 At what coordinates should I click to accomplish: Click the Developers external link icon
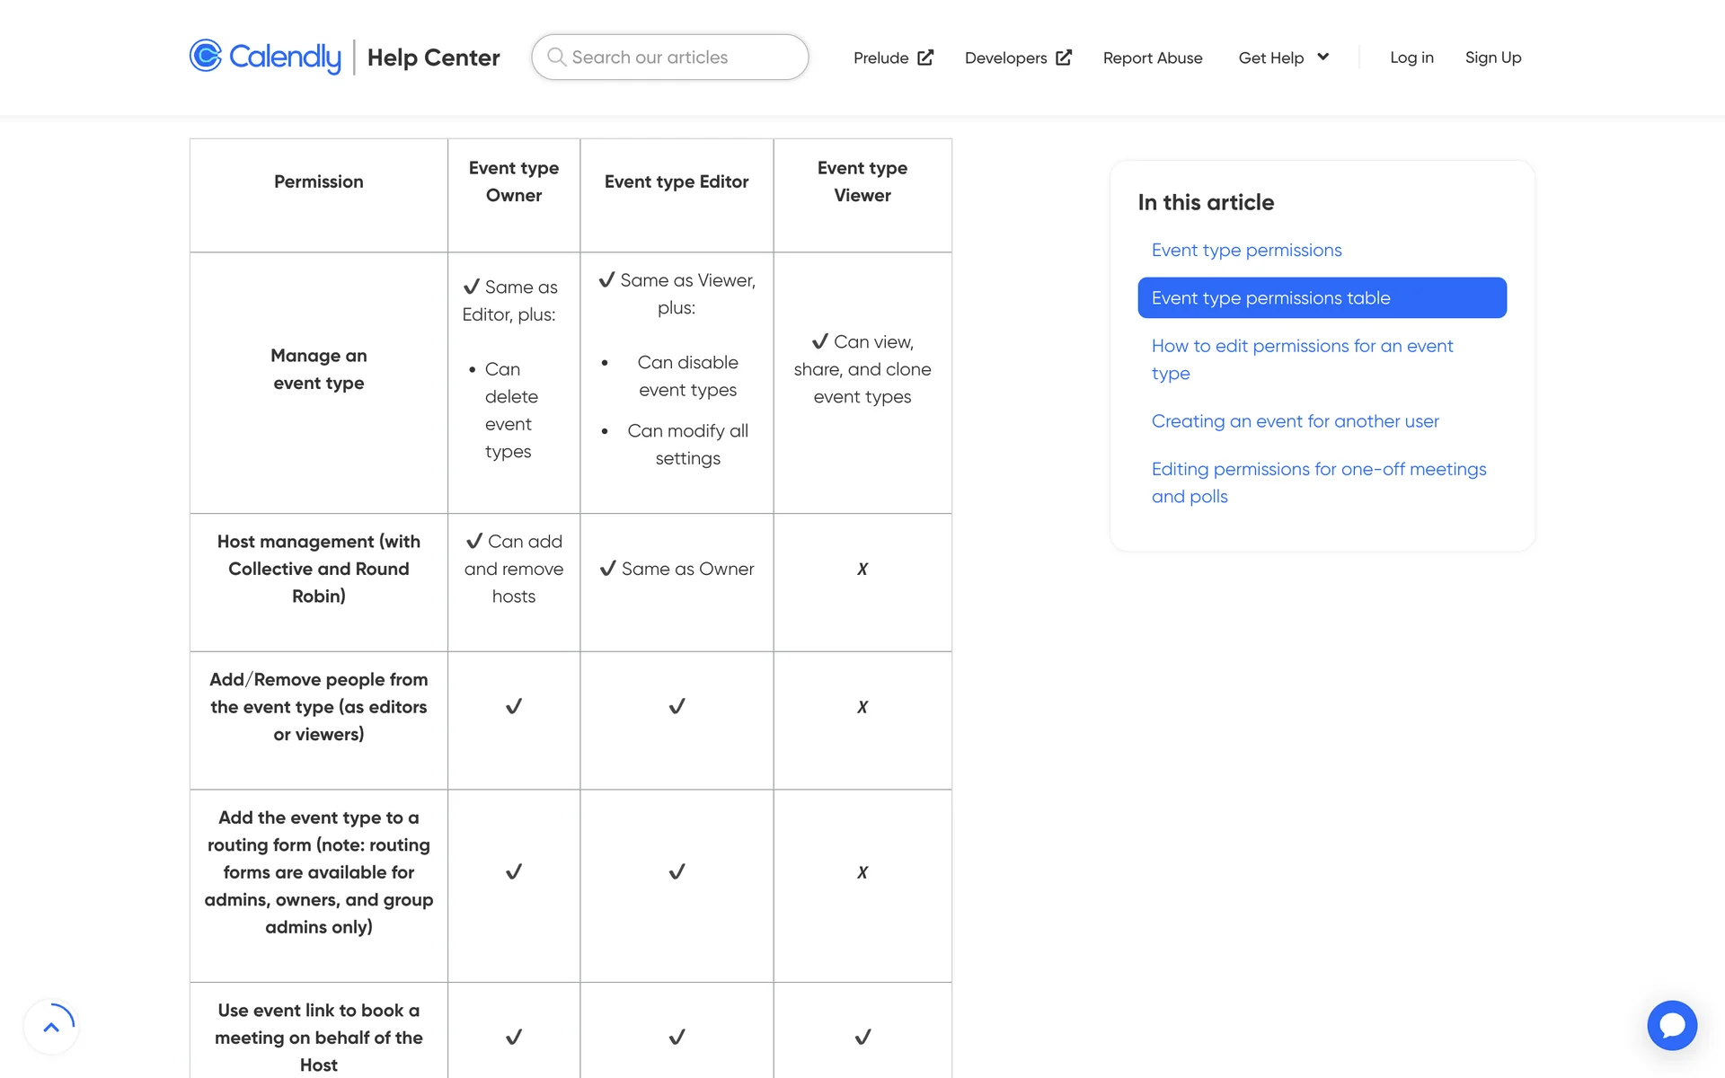coord(1064,57)
